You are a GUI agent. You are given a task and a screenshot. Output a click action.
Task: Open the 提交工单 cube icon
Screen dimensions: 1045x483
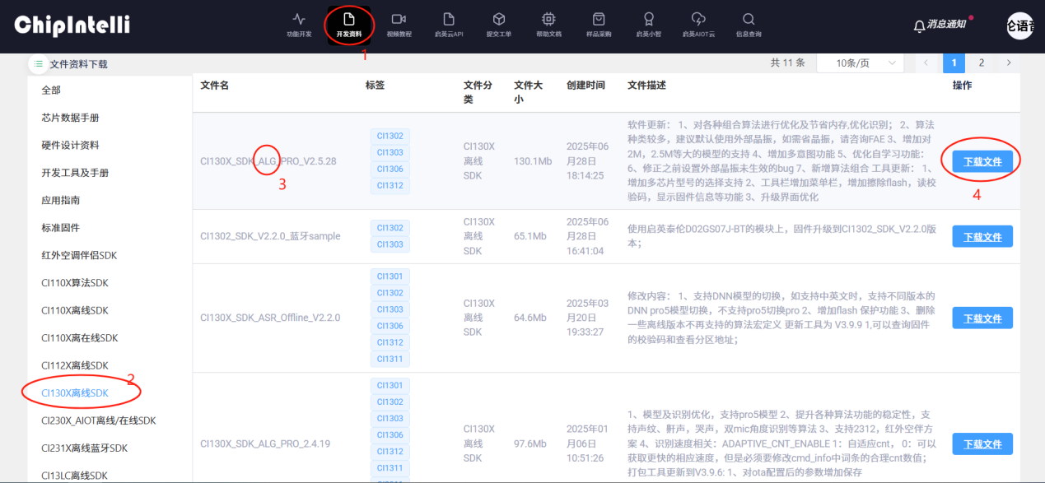click(x=499, y=19)
